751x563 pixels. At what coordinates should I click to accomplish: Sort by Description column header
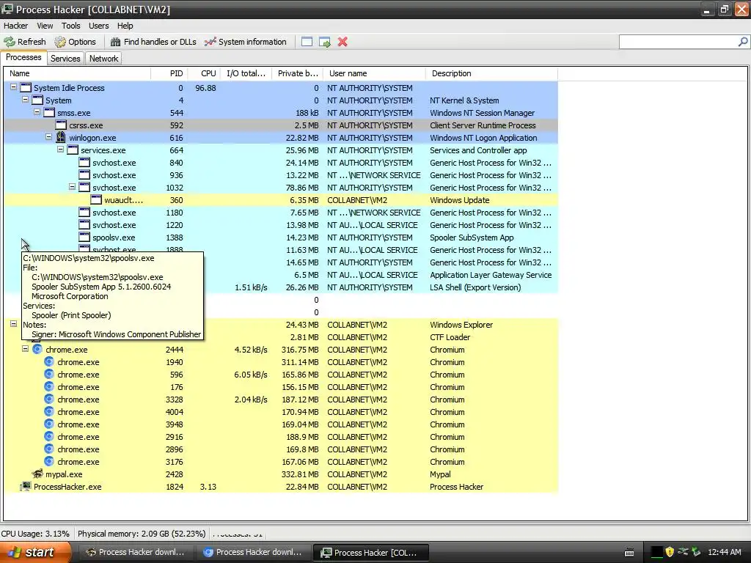coord(492,74)
